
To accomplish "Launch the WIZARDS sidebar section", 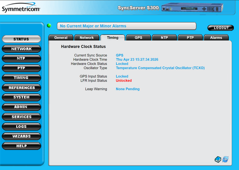I will tap(21, 136).
